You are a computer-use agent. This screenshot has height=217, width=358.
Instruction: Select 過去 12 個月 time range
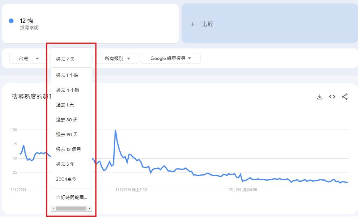point(69,149)
